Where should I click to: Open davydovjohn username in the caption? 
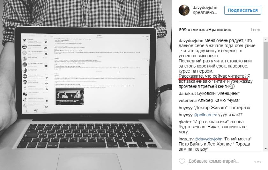[x=191, y=40]
